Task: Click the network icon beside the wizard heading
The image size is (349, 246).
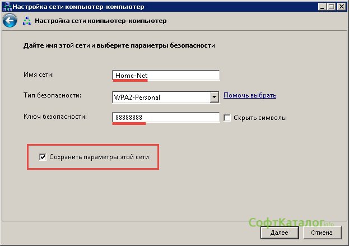Action: coord(27,21)
